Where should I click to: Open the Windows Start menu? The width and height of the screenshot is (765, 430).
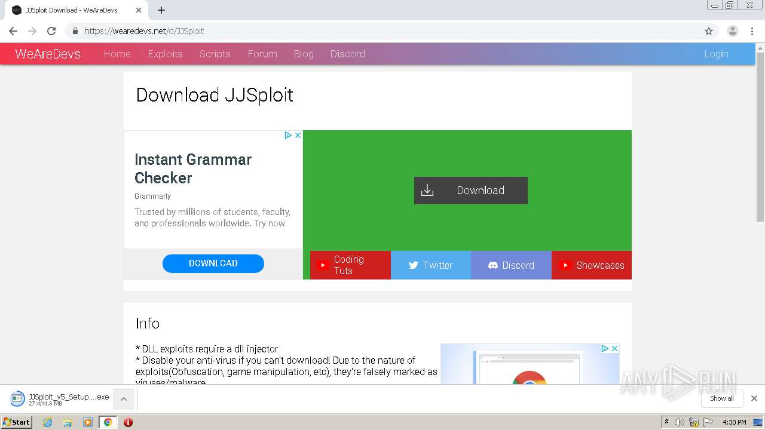coord(16,422)
